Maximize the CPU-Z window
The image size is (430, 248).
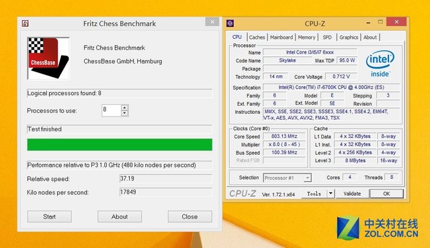pyautogui.click(x=380, y=22)
